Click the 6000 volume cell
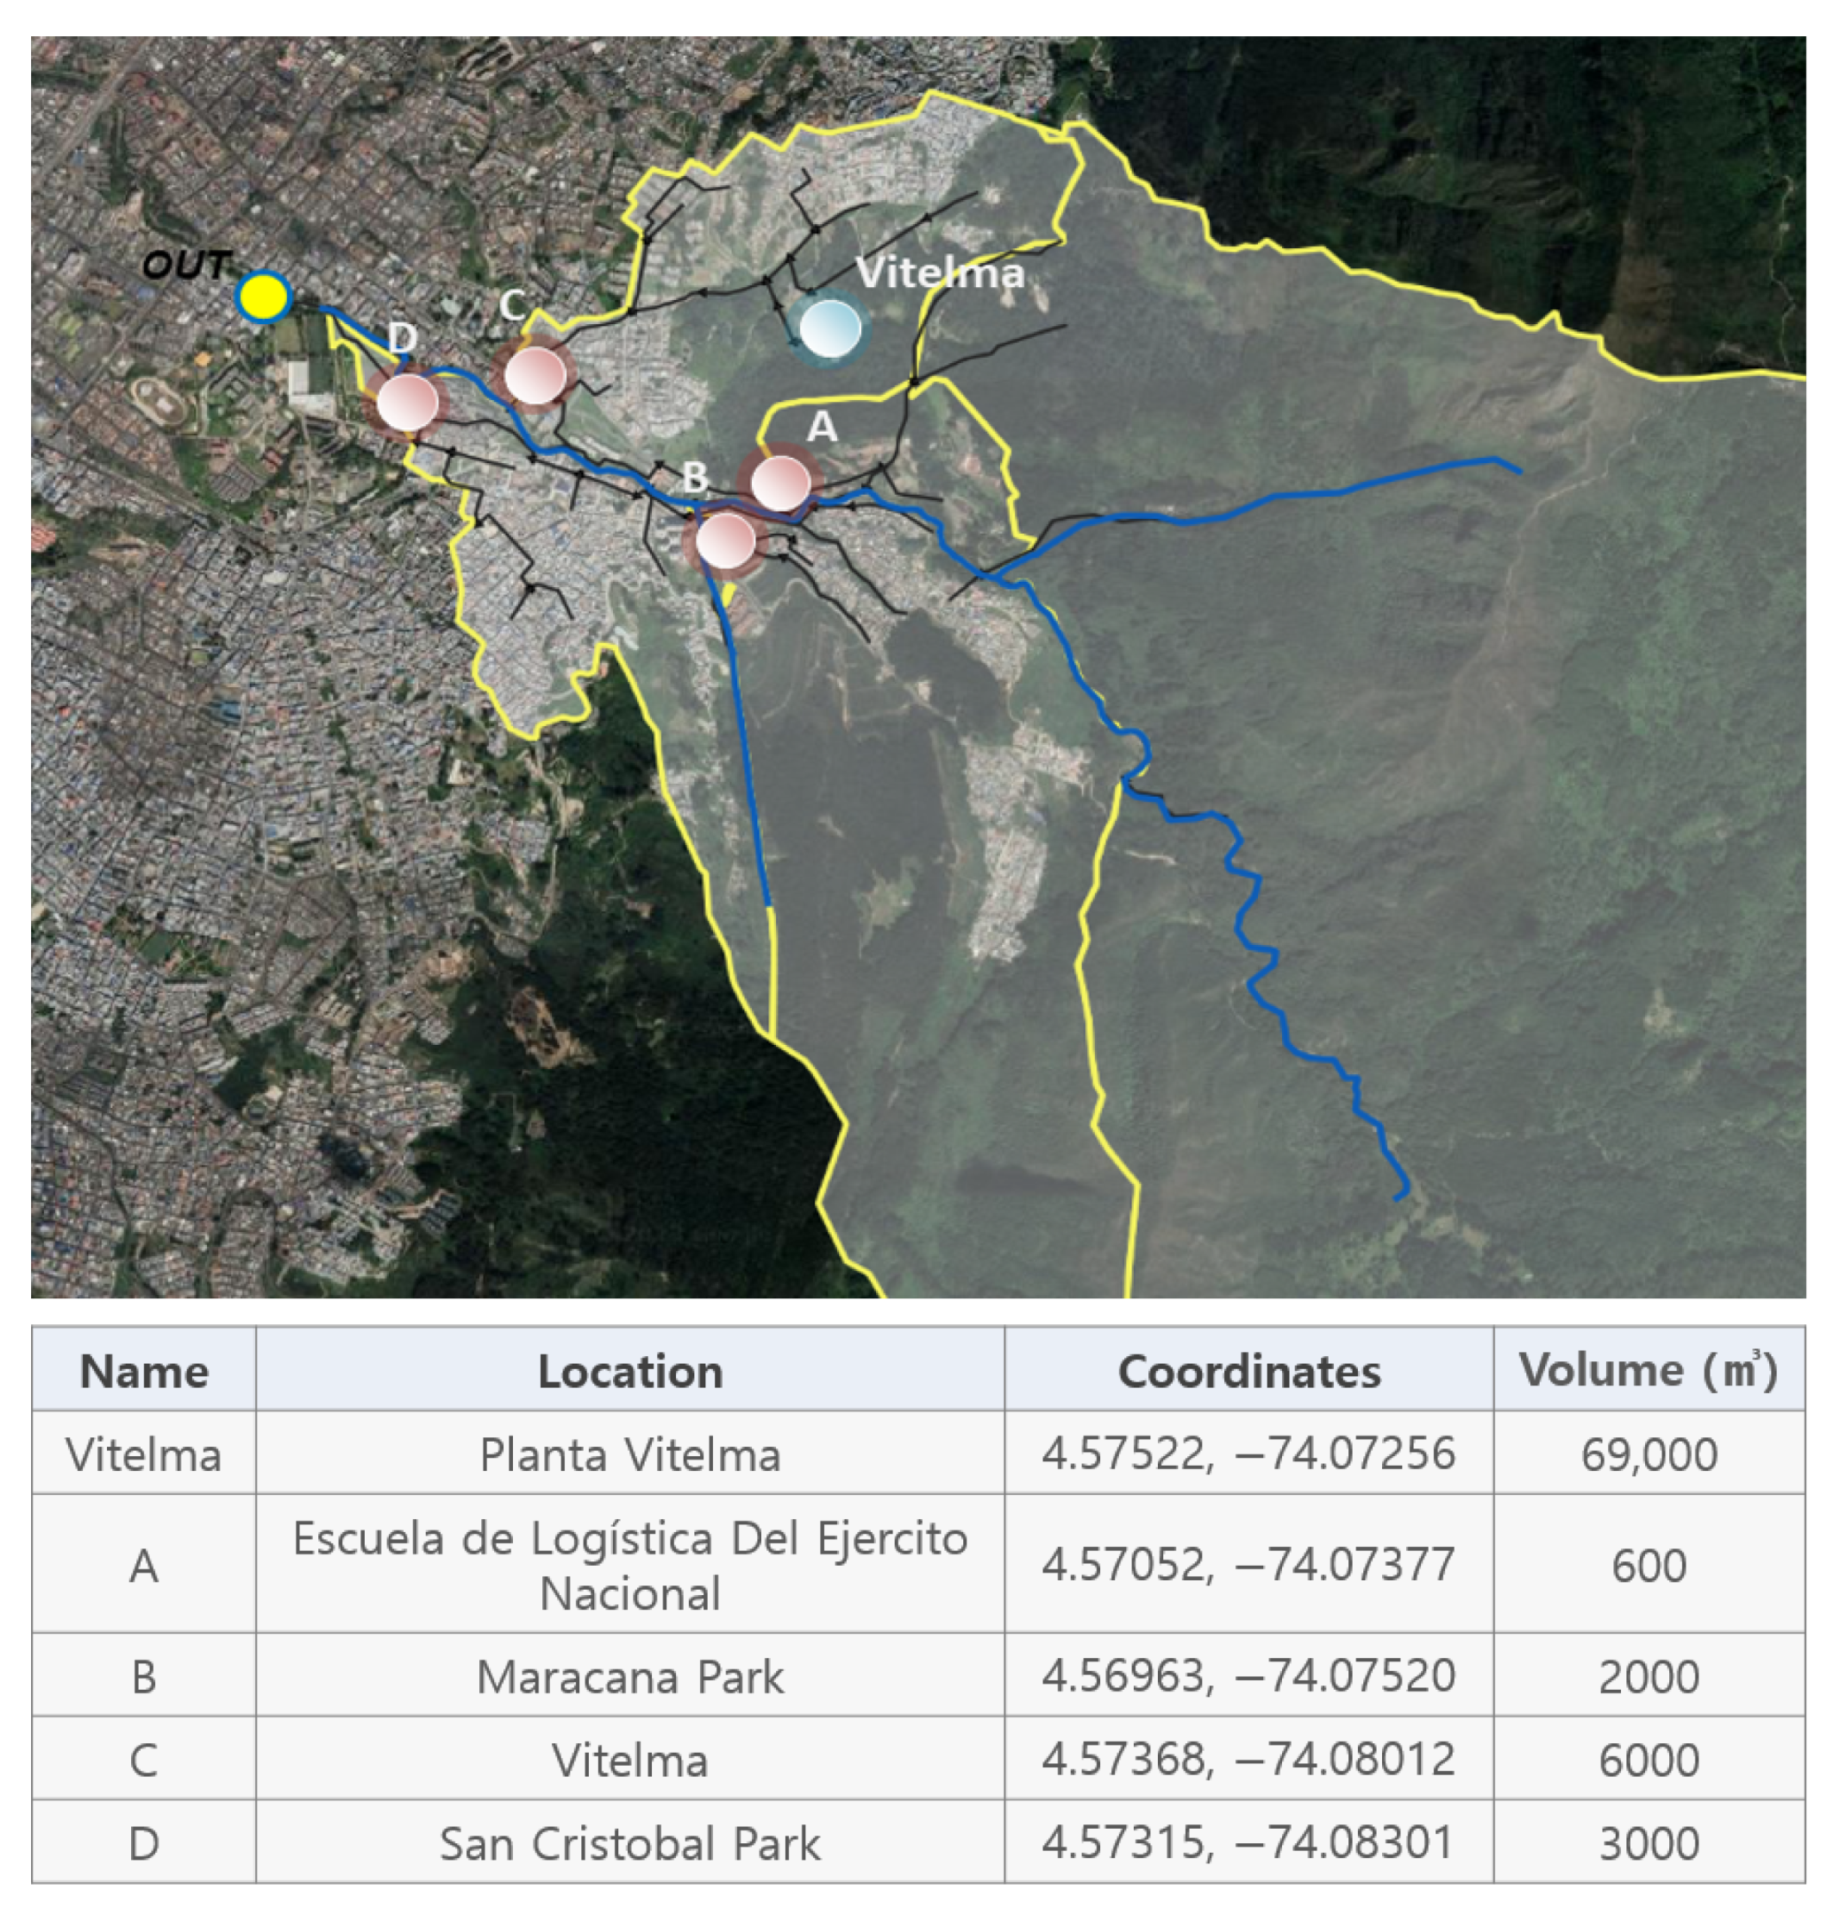The image size is (1833, 1914). (1648, 1760)
